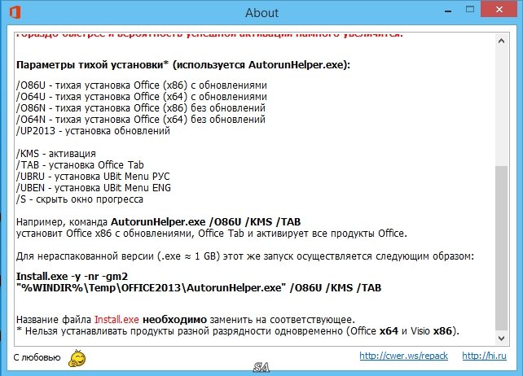
Task: Click the /TAB установка Office Tab line
Action: [x=80, y=165]
